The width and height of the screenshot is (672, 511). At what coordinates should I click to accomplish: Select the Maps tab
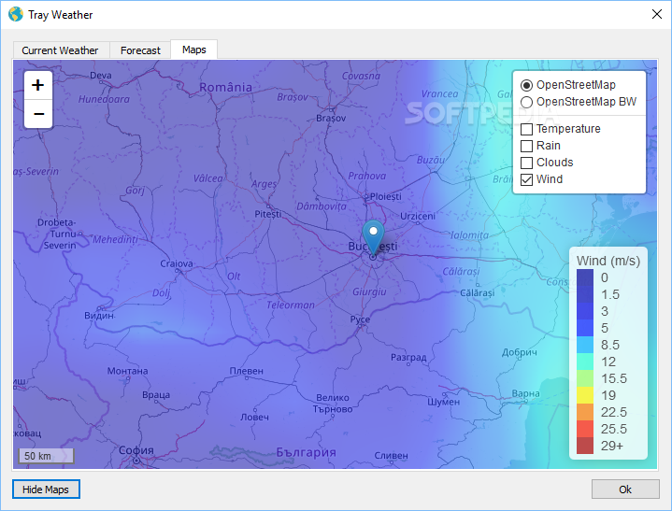tap(193, 50)
